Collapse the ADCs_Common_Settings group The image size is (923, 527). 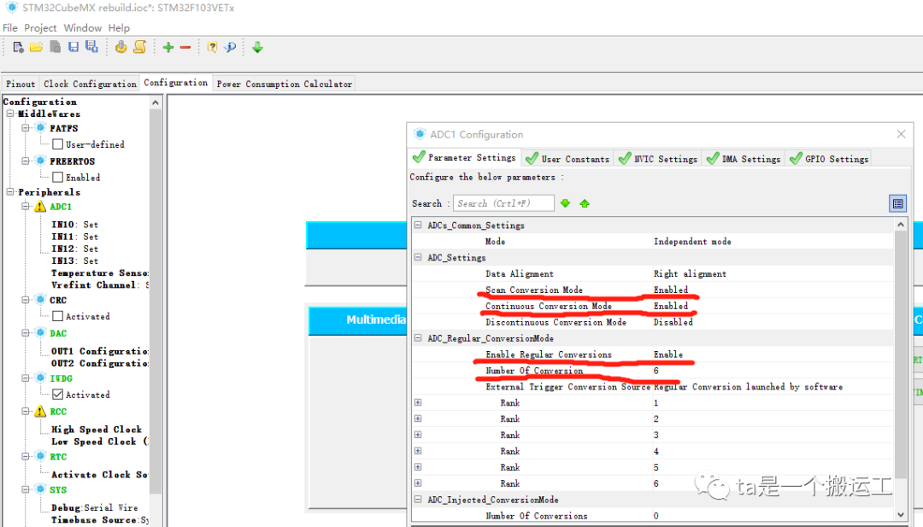[418, 225]
